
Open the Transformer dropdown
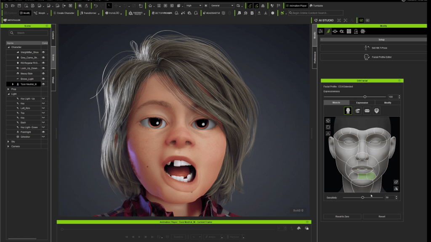click(90, 13)
